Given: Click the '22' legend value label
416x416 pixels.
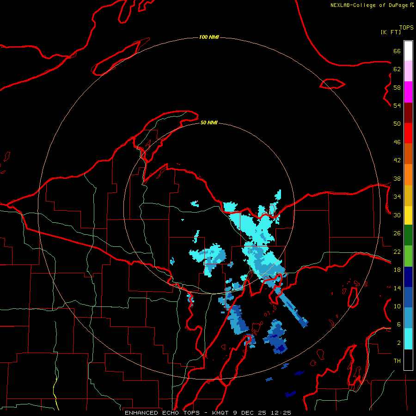Looking at the screenshot, I should 397,251.
